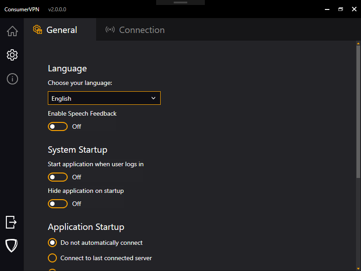Click the 'Language' section heading
361x271 pixels.
pos(67,69)
